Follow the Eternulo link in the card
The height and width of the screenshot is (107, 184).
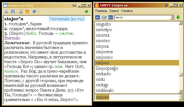point(12,38)
